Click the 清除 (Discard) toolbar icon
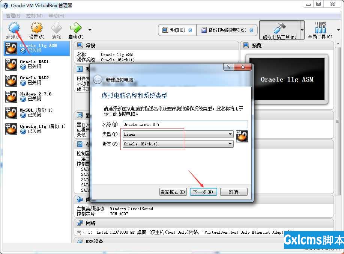 tap(56, 28)
